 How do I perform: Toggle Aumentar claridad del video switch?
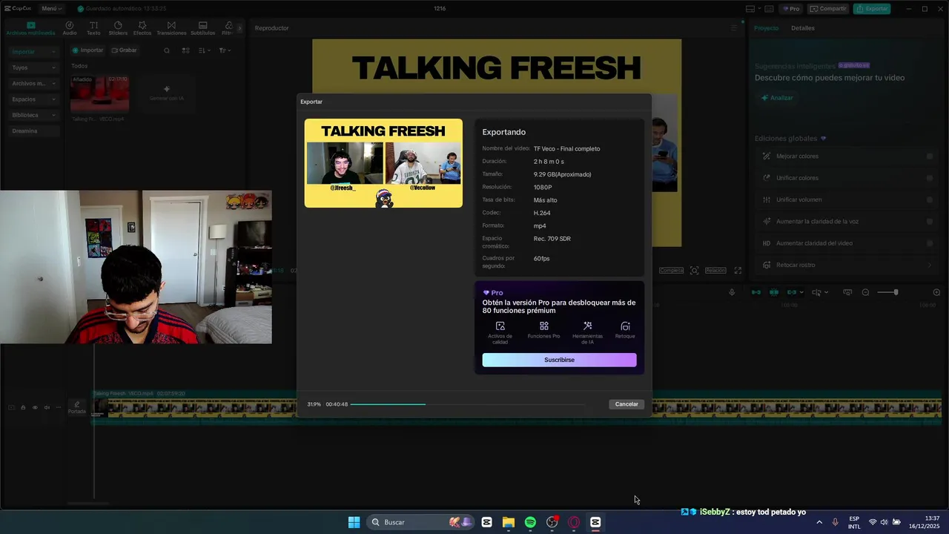(930, 243)
